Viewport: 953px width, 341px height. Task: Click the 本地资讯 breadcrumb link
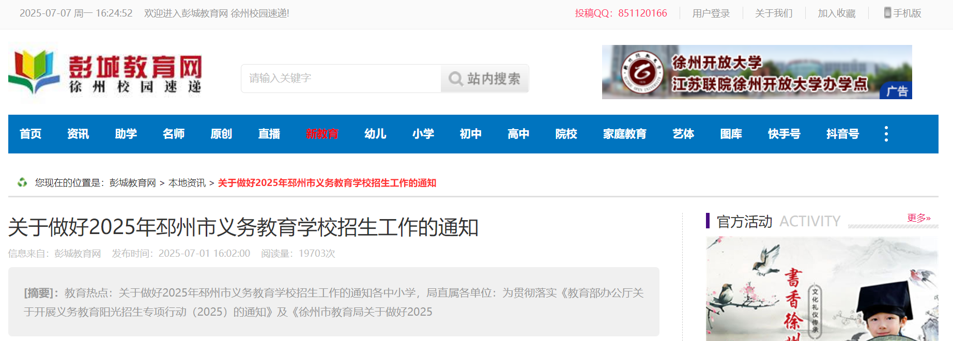(187, 183)
